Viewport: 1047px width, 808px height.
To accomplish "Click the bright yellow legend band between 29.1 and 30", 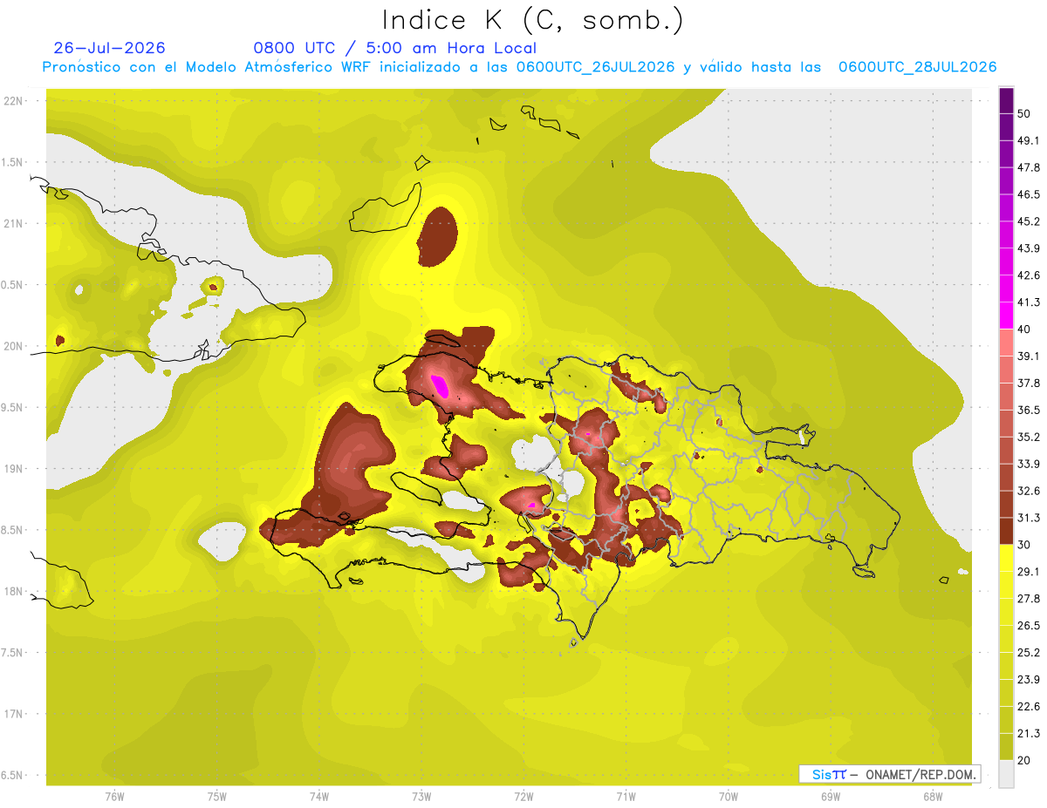I will point(1006,558).
